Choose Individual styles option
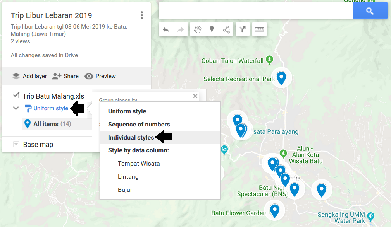 tap(160, 137)
